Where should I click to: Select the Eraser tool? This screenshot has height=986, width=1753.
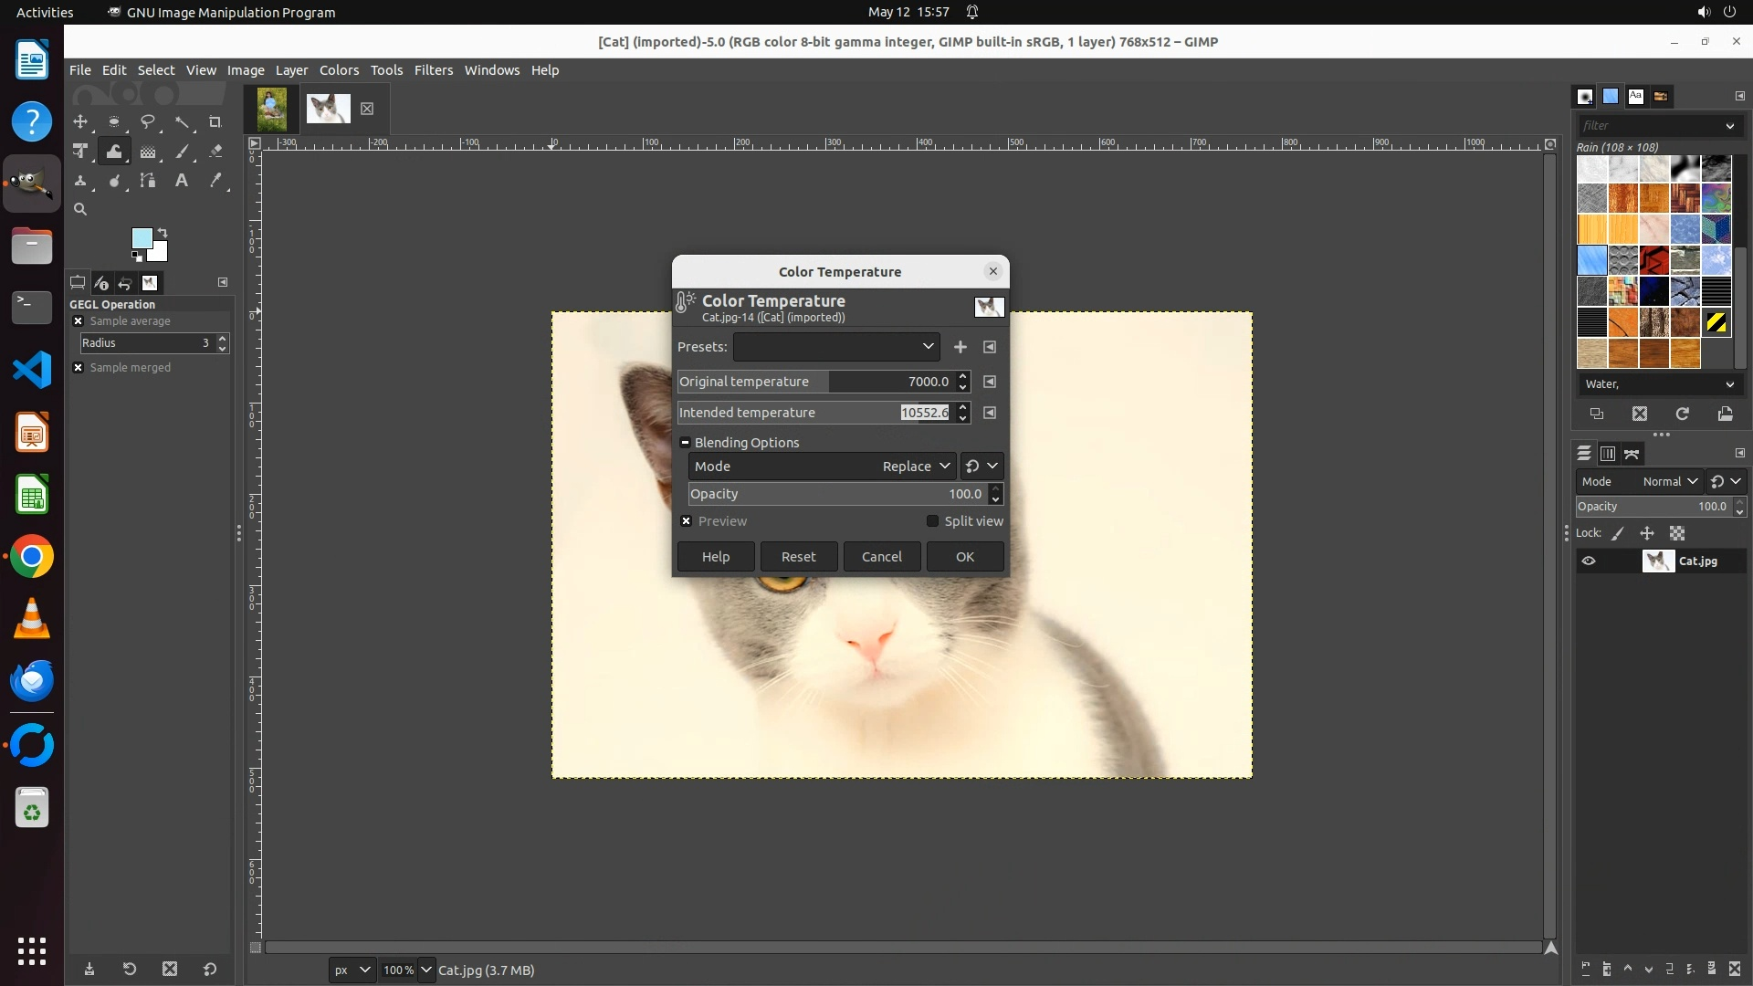coord(215,152)
